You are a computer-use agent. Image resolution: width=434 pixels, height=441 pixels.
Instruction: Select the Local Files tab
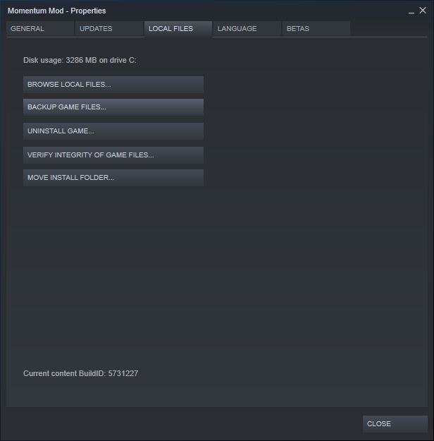pos(178,29)
